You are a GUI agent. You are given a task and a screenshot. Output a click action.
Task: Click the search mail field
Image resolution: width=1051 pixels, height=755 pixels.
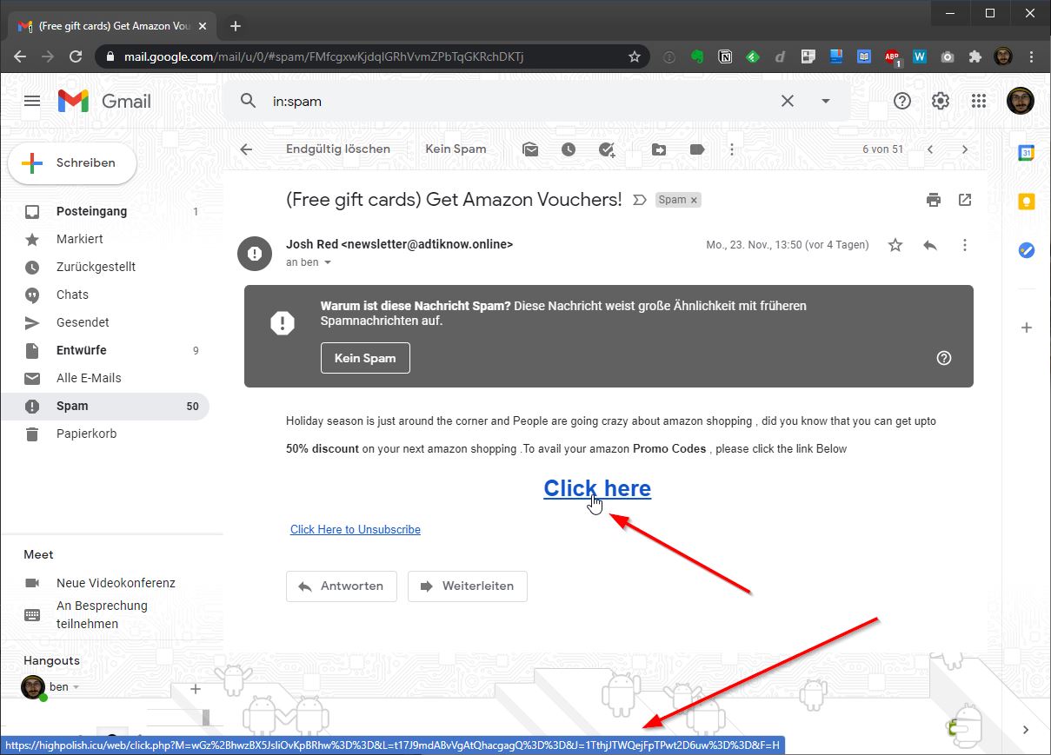coord(513,101)
